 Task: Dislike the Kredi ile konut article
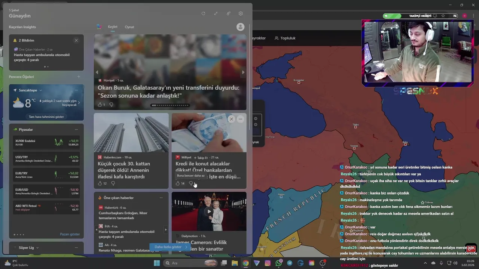pos(191,183)
